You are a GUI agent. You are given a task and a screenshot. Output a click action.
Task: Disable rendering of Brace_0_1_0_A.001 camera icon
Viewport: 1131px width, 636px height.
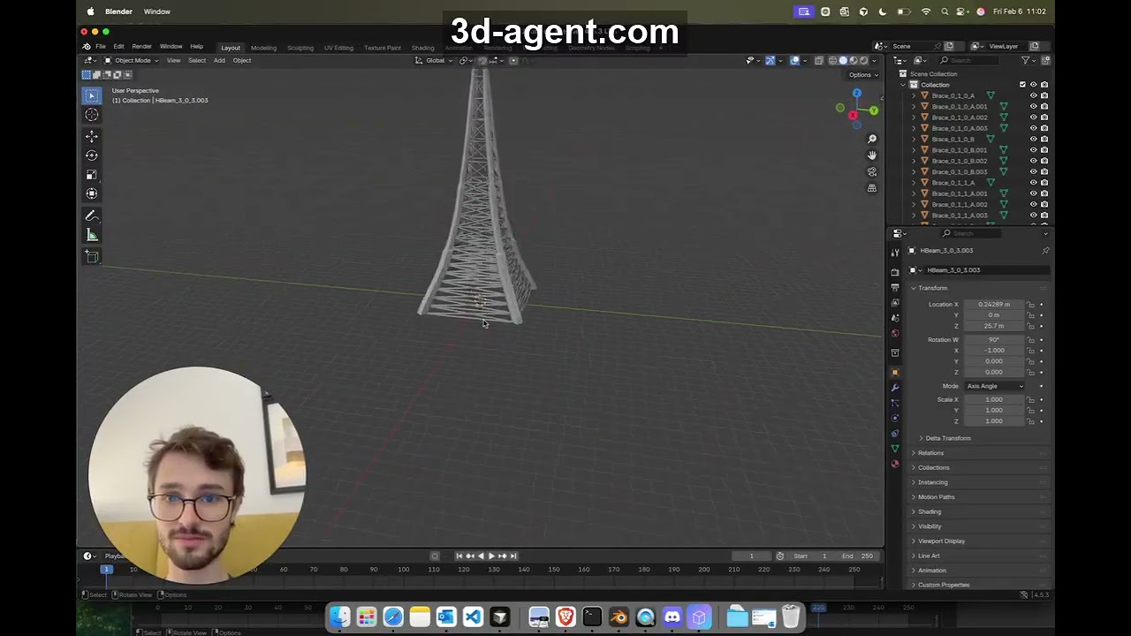[x=1044, y=106]
